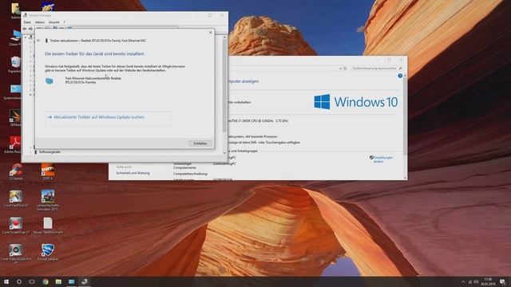Open the Adobe Reader desktop shortcut

click(15, 145)
